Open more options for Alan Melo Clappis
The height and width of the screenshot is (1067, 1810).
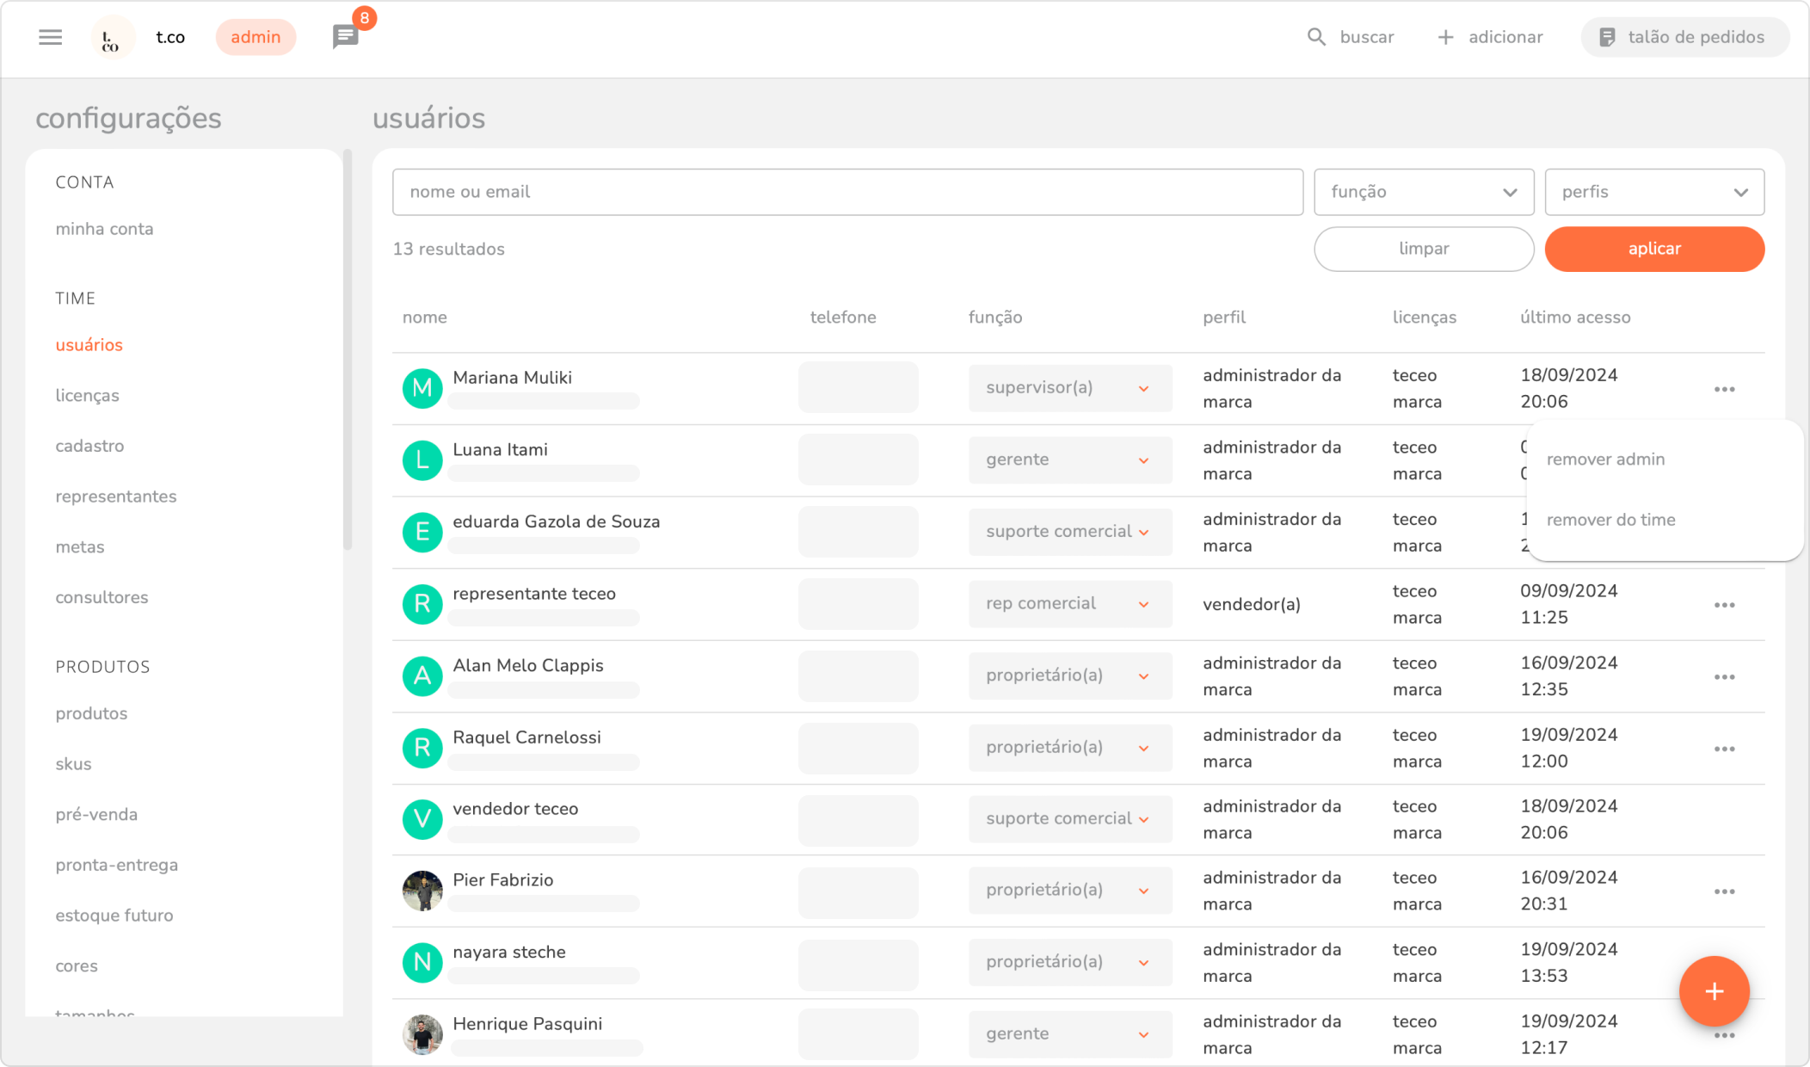[x=1724, y=677]
